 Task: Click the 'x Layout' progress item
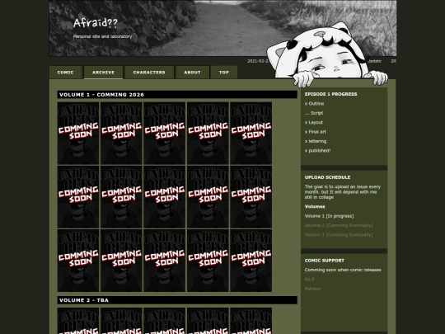click(314, 122)
